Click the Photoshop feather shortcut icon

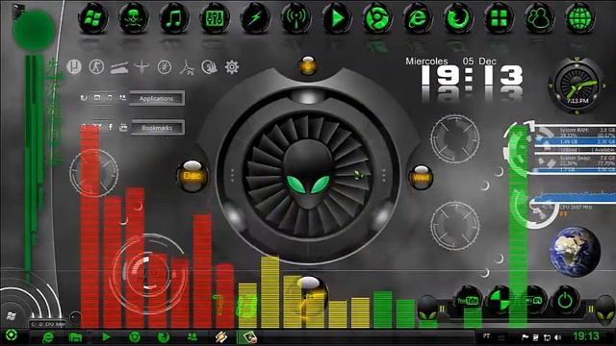pyautogui.click(x=187, y=67)
